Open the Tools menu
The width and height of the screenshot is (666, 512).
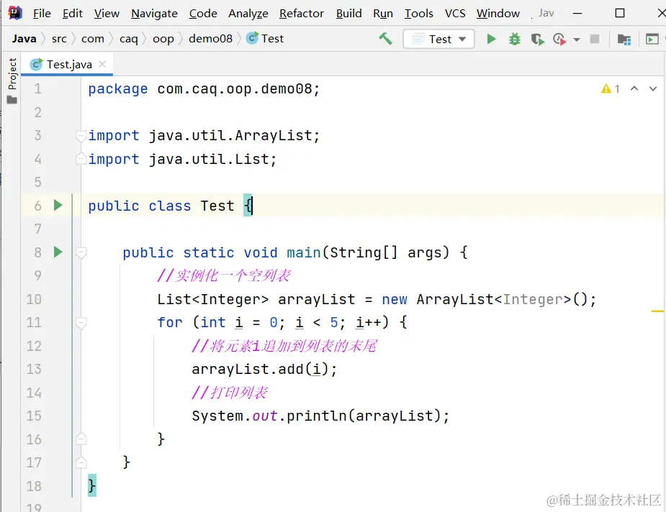click(x=418, y=14)
